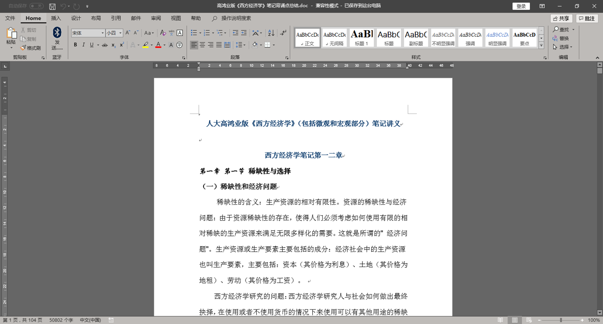Screen dimensions: 603x324
Task: Justify the paragraph text
Action: pyautogui.click(x=219, y=45)
